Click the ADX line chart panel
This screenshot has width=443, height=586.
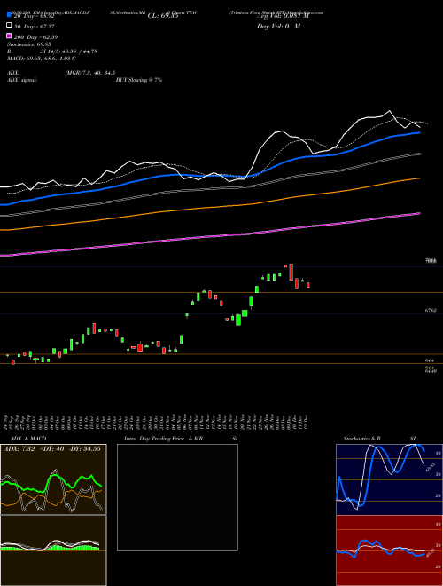tap(53, 479)
